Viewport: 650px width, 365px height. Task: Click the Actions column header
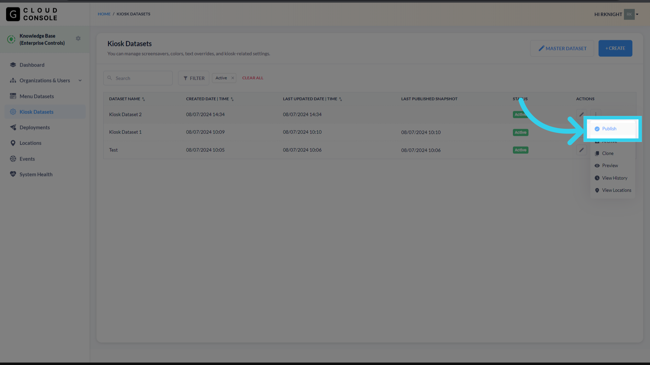pos(585,99)
